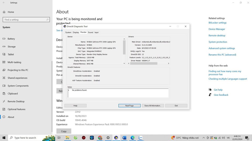Click the Task View icon

click(59, 138)
